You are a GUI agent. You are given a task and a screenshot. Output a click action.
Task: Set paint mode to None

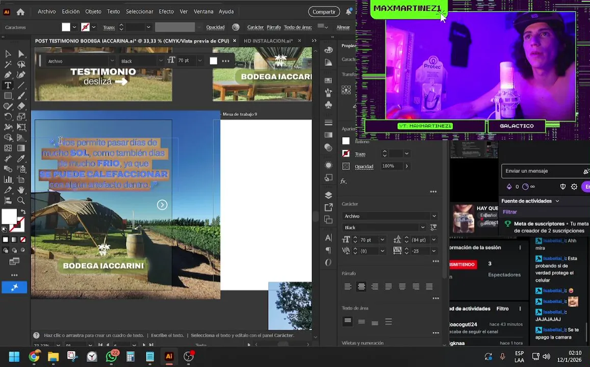pos(23,240)
